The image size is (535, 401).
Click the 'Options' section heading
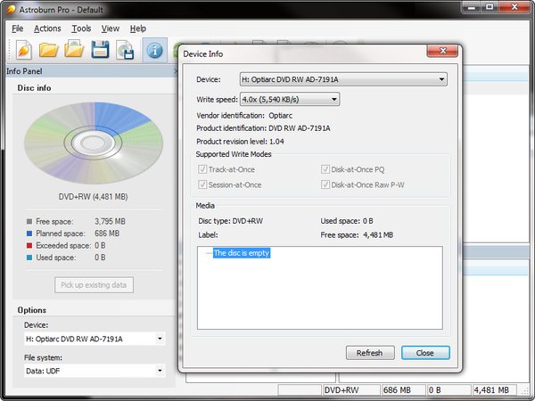click(32, 310)
